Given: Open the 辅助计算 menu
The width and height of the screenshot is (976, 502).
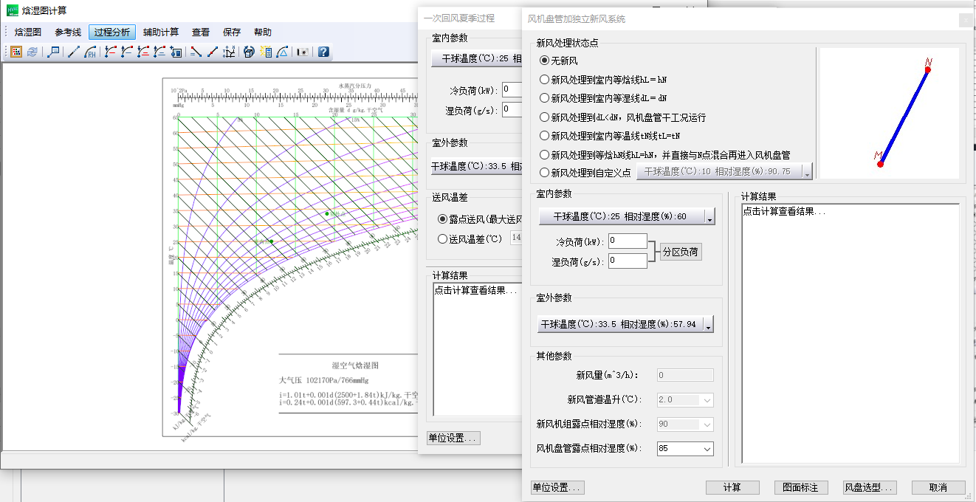Looking at the screenshot, I should [161, 32].
